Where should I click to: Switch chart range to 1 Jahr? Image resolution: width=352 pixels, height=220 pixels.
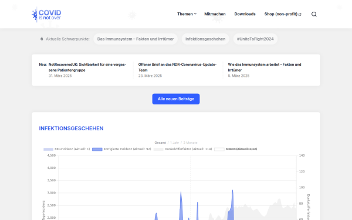click(x=174, y=143)
